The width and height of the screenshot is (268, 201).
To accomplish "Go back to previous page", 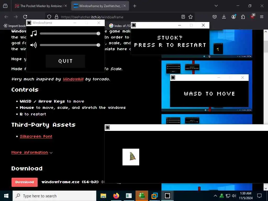I will pos(6,17).
